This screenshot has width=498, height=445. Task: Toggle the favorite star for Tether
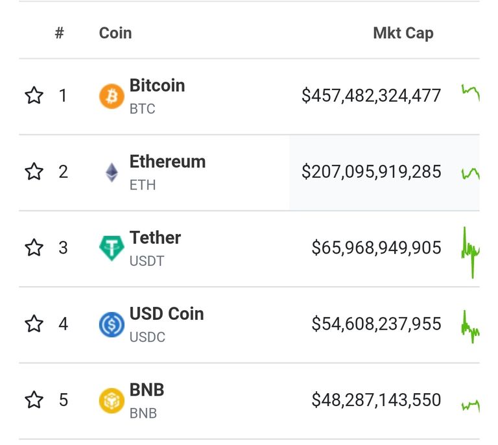(x=34, y=247)
